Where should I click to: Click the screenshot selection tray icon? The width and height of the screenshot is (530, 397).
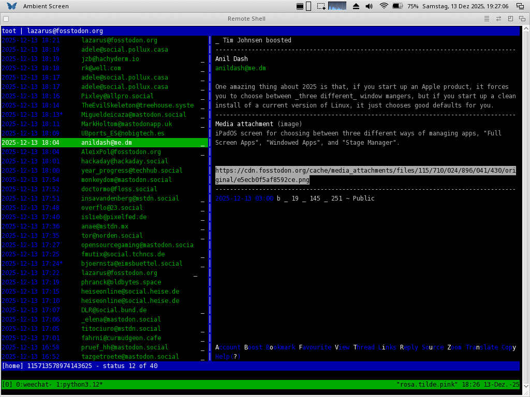(x=321, y=6)
